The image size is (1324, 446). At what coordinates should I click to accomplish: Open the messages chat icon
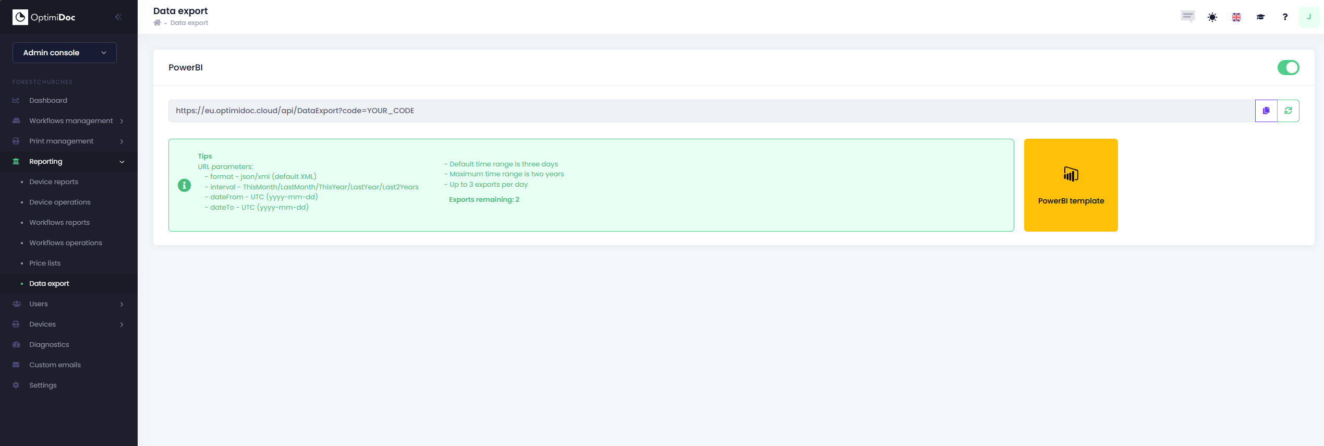1187,17
